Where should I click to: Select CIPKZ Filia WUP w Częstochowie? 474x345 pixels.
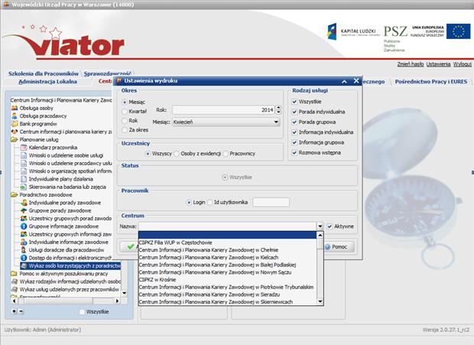pyautogui.click(x=227, y=242)
